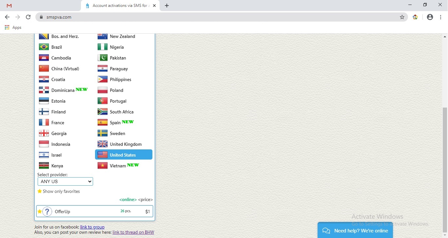Go back to previous page
This screenshot has width=448, height=238.
pos(7,17)
